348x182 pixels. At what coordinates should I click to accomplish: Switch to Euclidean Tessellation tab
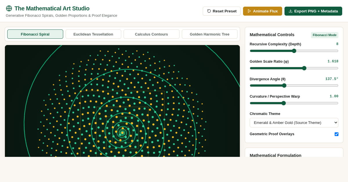tap(93, 34)
